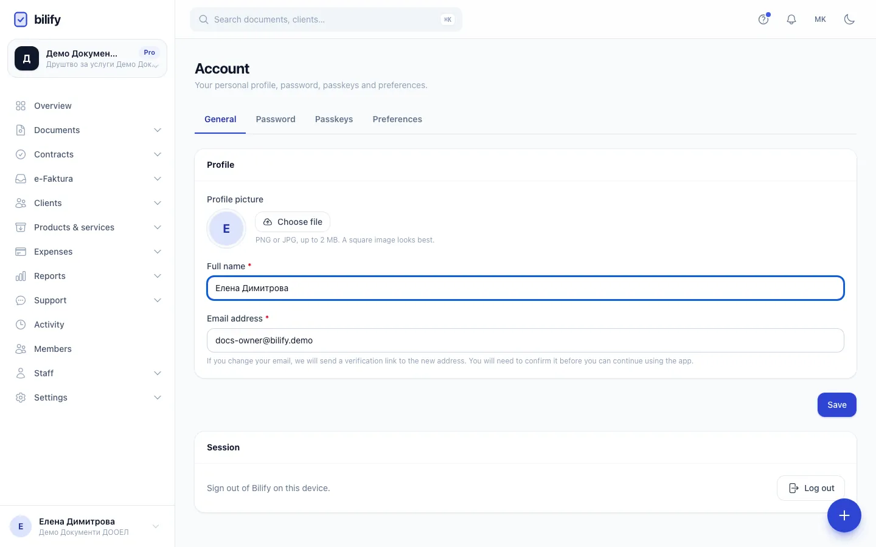Screen dimensions: 876x547
Task: Expand the Reports menu chevron
Action: 158,276
